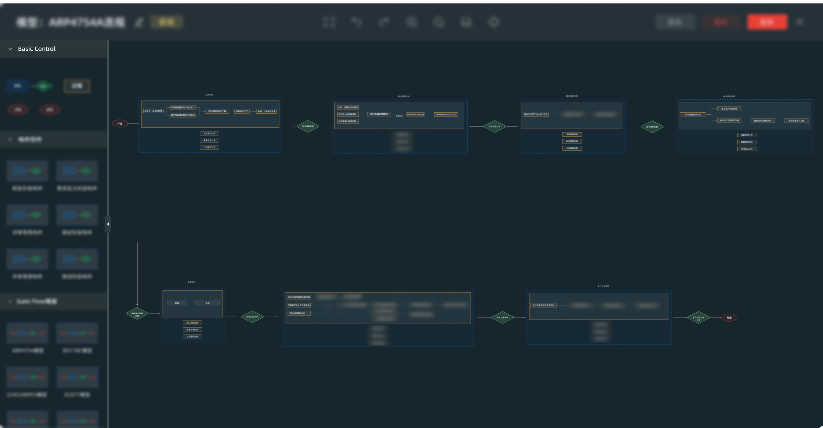This screenshot has height=428, width=823.
Task: Click 配置管理过程 box under first phase
Action: coord(210,140)
